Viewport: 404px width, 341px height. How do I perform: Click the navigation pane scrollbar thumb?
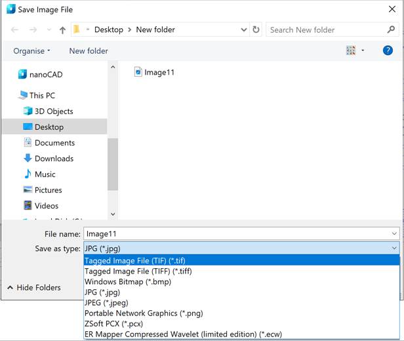pos(113,165)
